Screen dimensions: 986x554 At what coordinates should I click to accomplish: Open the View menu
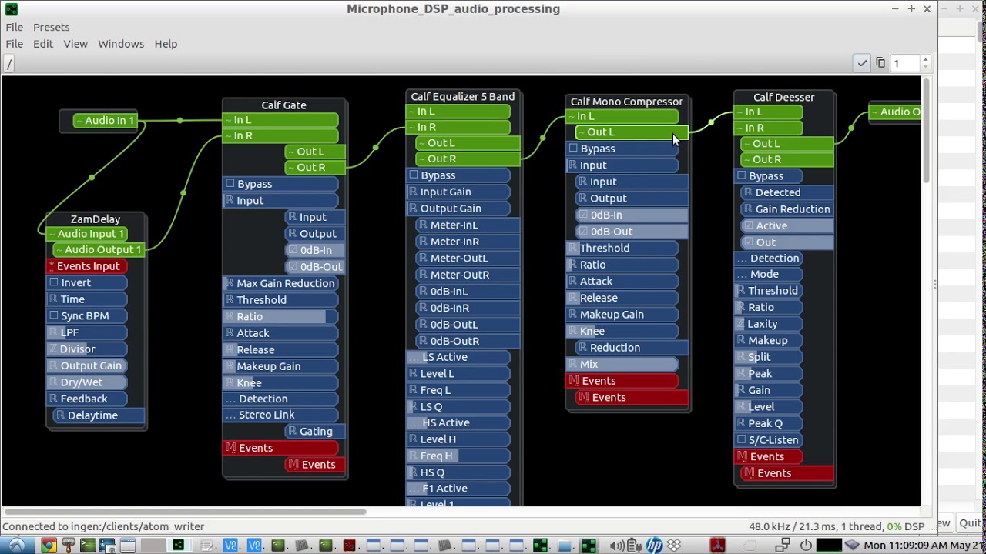(x=75, y=44)
